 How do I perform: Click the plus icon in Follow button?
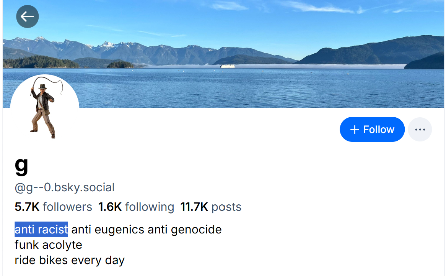pos(355,130)
